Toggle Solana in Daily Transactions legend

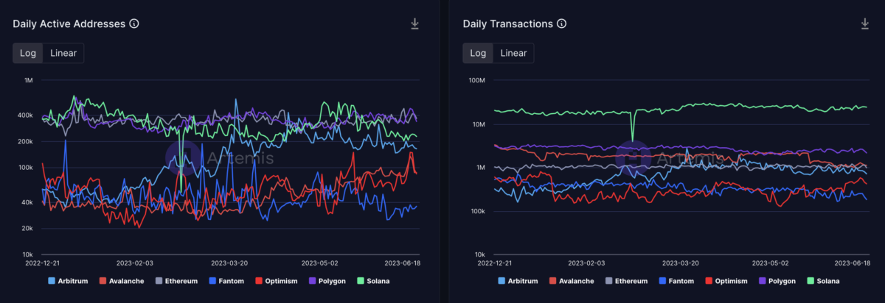coord(825,281)
